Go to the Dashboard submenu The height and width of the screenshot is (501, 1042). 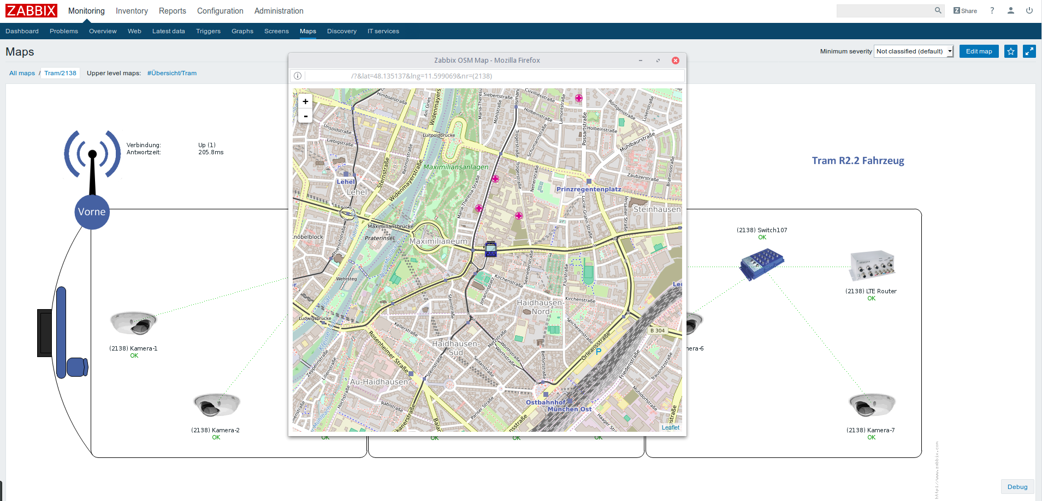[x=22, y=31]
